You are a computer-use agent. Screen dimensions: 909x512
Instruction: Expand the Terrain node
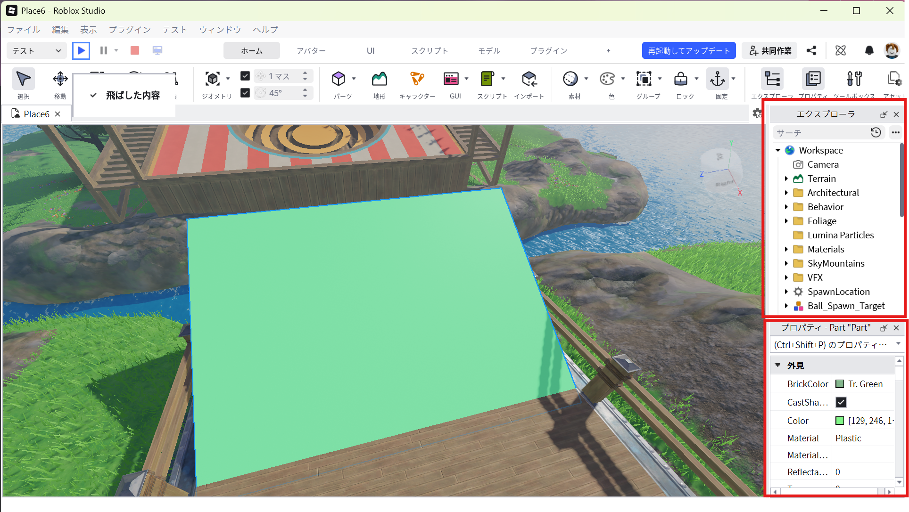(786, 179)
